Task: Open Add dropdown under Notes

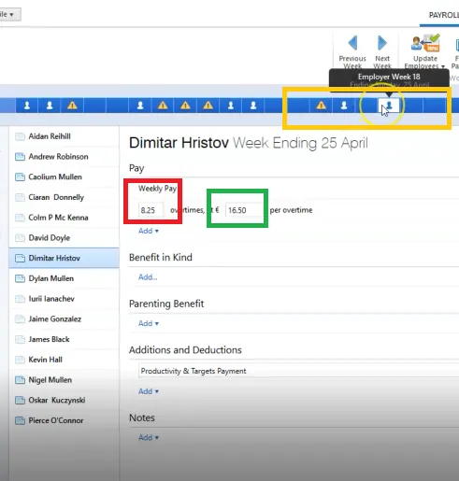Action: pos(149,437)
